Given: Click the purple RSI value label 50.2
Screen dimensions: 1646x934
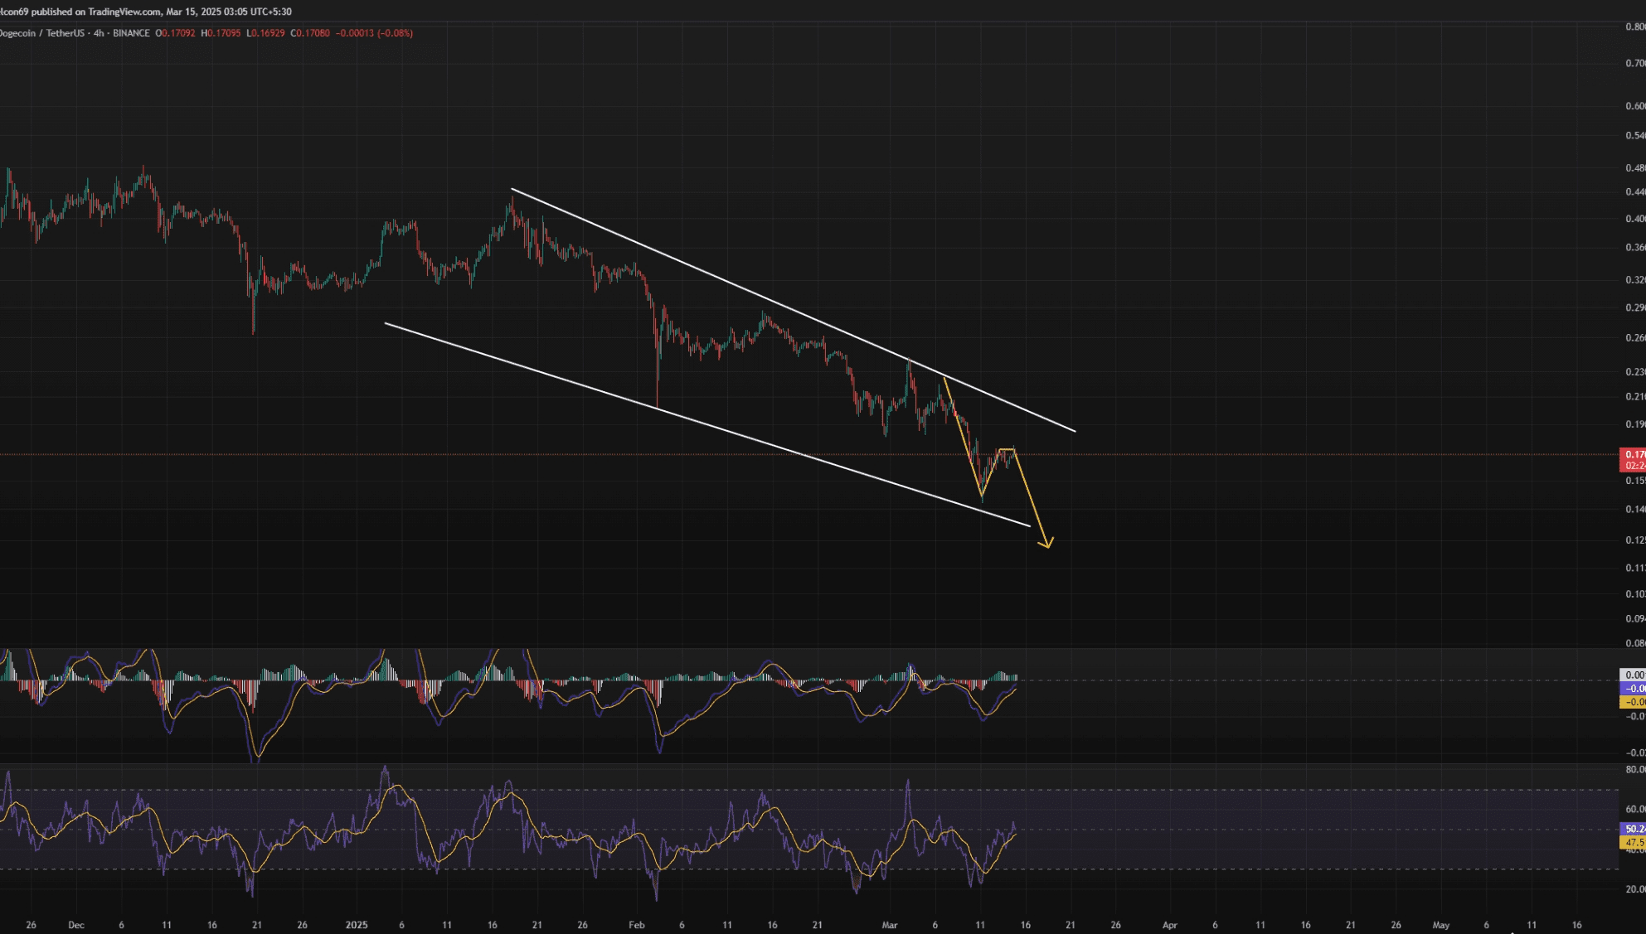Looking at the screenshot, I should click(x=1634, y=829).
